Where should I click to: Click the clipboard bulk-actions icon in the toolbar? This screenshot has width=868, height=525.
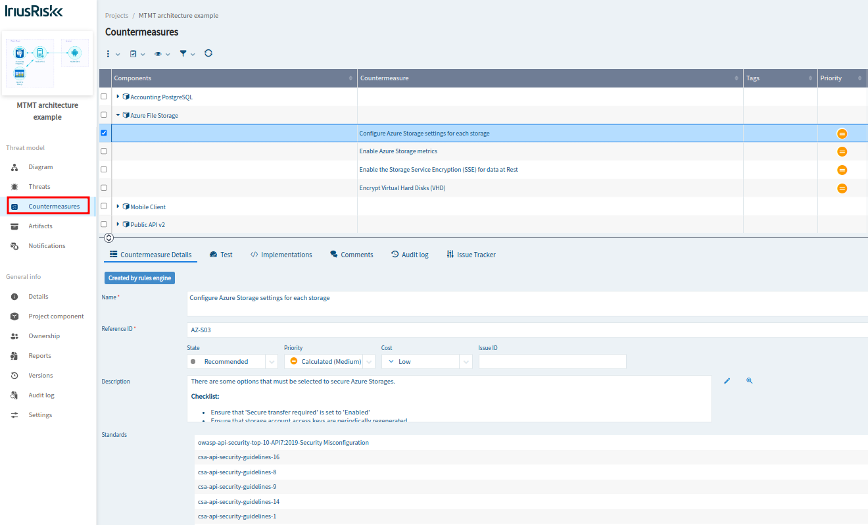click(x=134, y=53)
